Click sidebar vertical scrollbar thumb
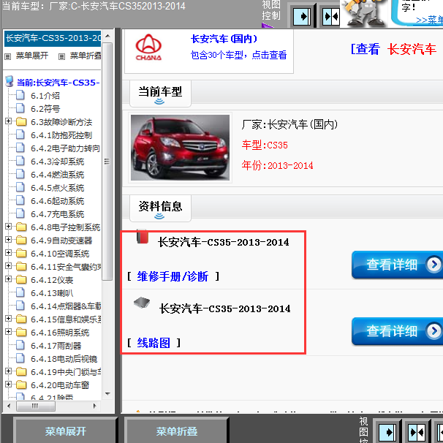 (107, 162)
